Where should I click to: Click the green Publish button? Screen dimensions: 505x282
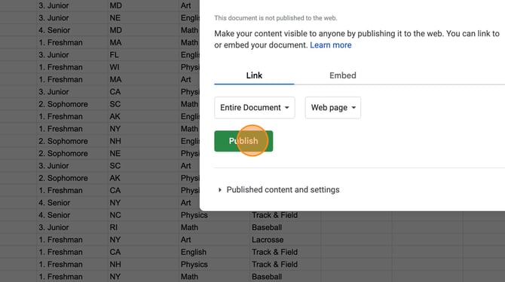[243, 141]
